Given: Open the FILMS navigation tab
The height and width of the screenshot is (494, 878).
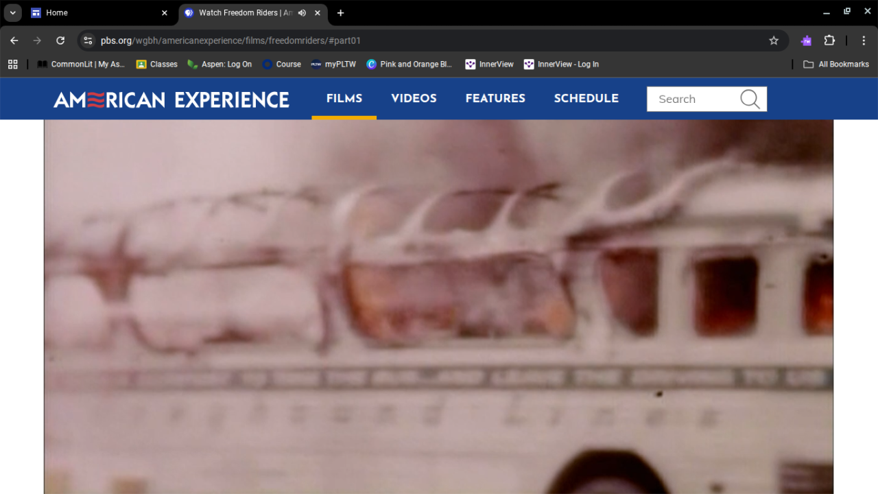Looking at the screenshot, I should [x=344, y=99].
